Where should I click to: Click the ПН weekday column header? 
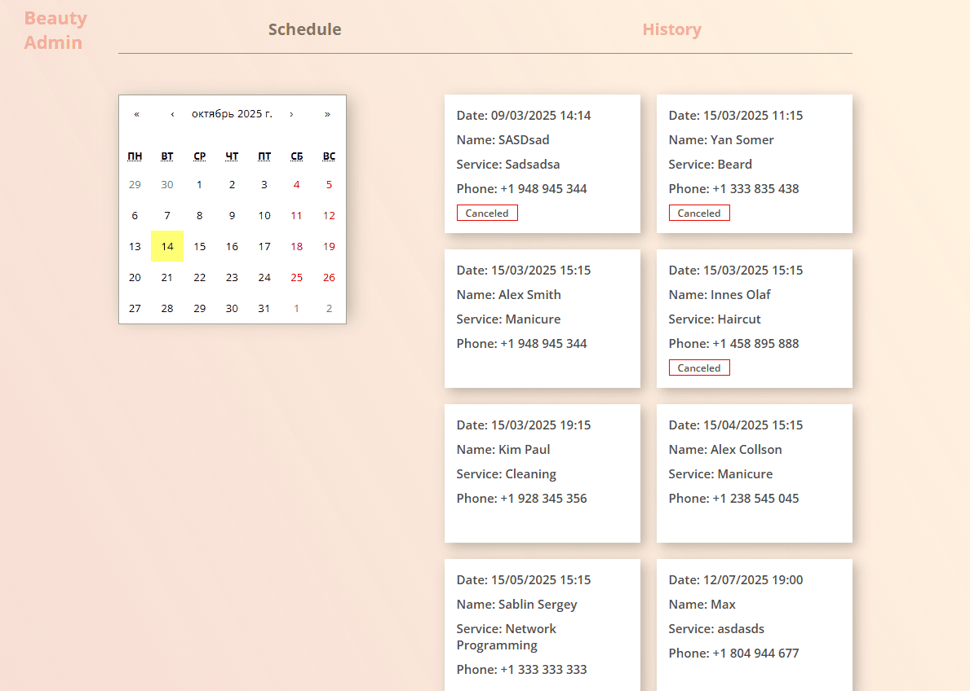[x=135, y=156]
